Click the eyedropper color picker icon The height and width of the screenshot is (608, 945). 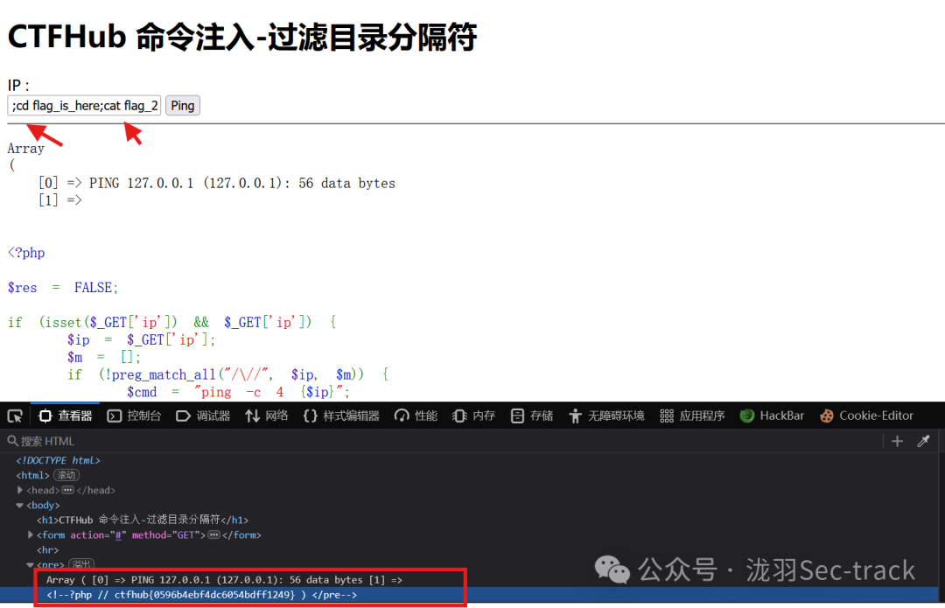(x=923, y=441)
